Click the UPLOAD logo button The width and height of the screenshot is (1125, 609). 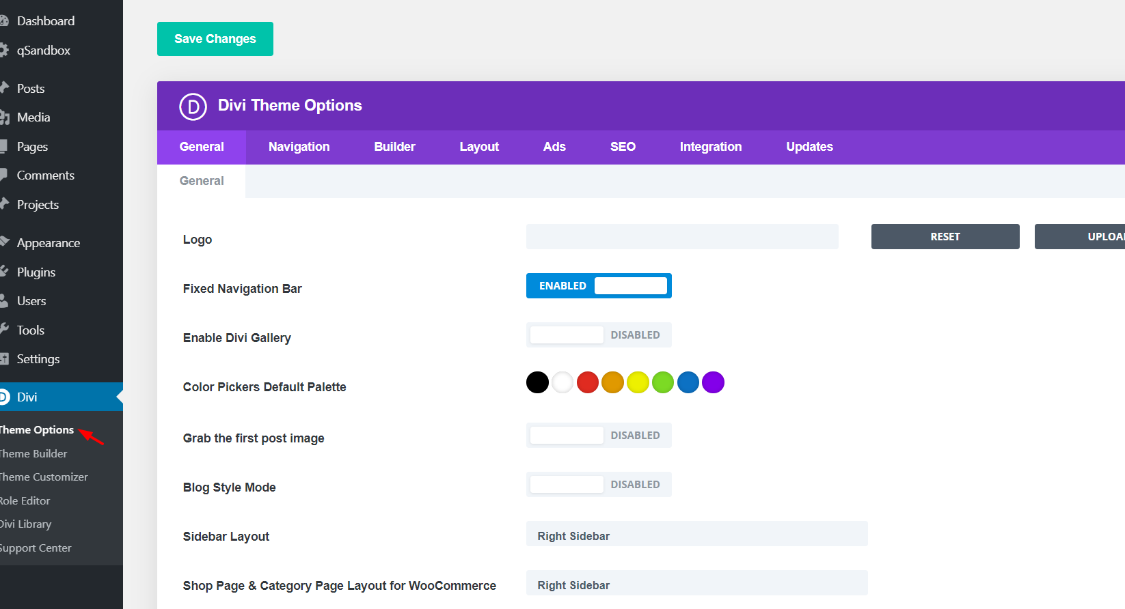(1080, 237)
